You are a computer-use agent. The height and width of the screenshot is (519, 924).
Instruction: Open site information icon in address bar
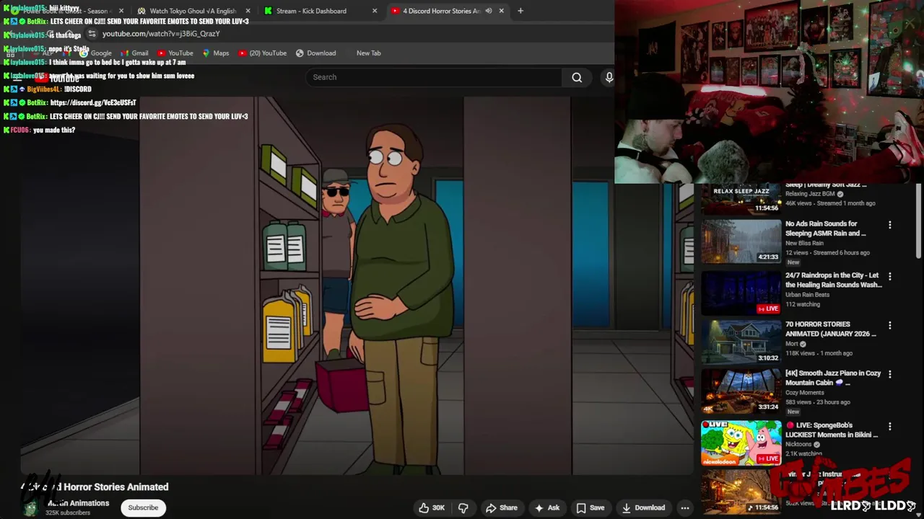[92, 34]
